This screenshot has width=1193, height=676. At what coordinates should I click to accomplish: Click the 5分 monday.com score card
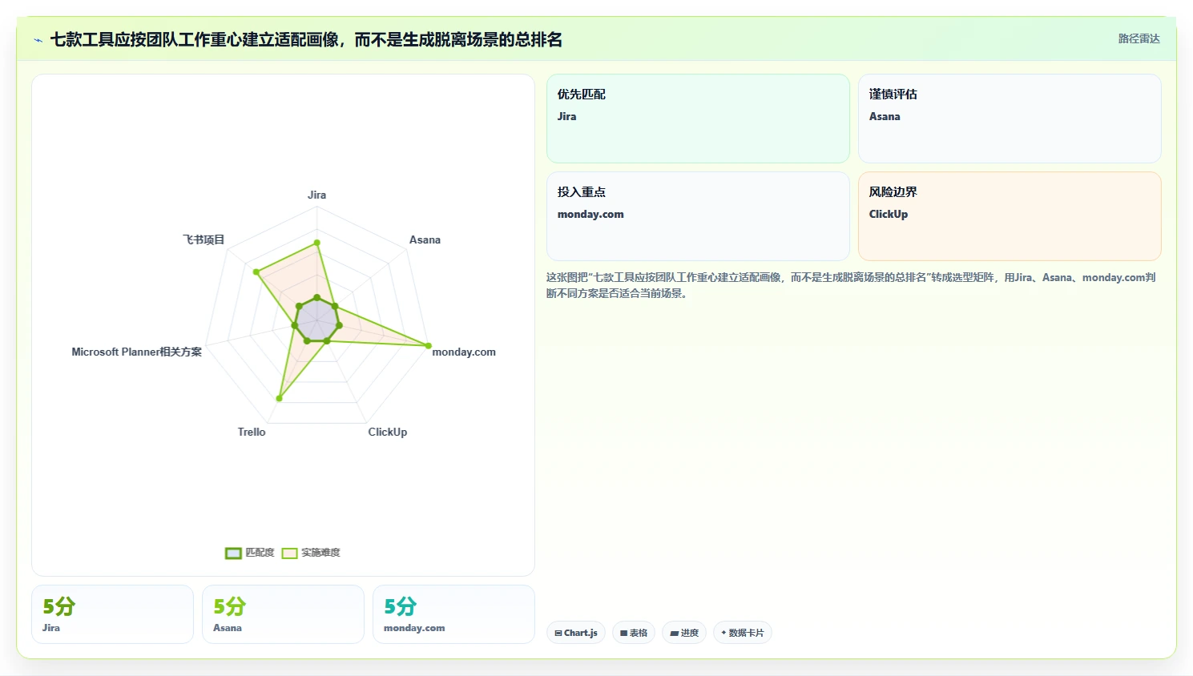[453, 614]
